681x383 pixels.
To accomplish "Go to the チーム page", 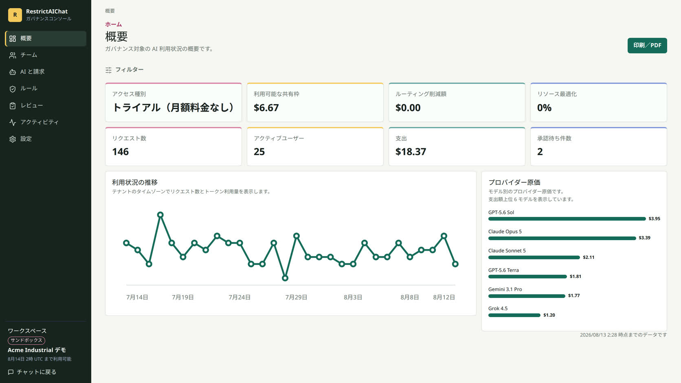I will [x=46, y=55].
